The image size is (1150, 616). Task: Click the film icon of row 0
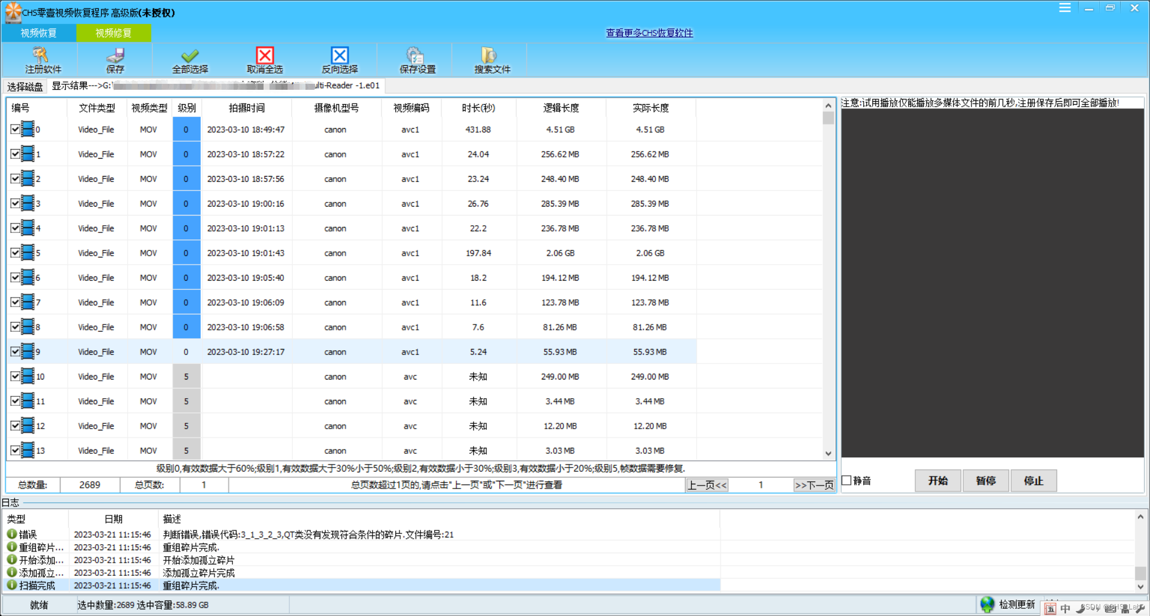coord(28,129)
